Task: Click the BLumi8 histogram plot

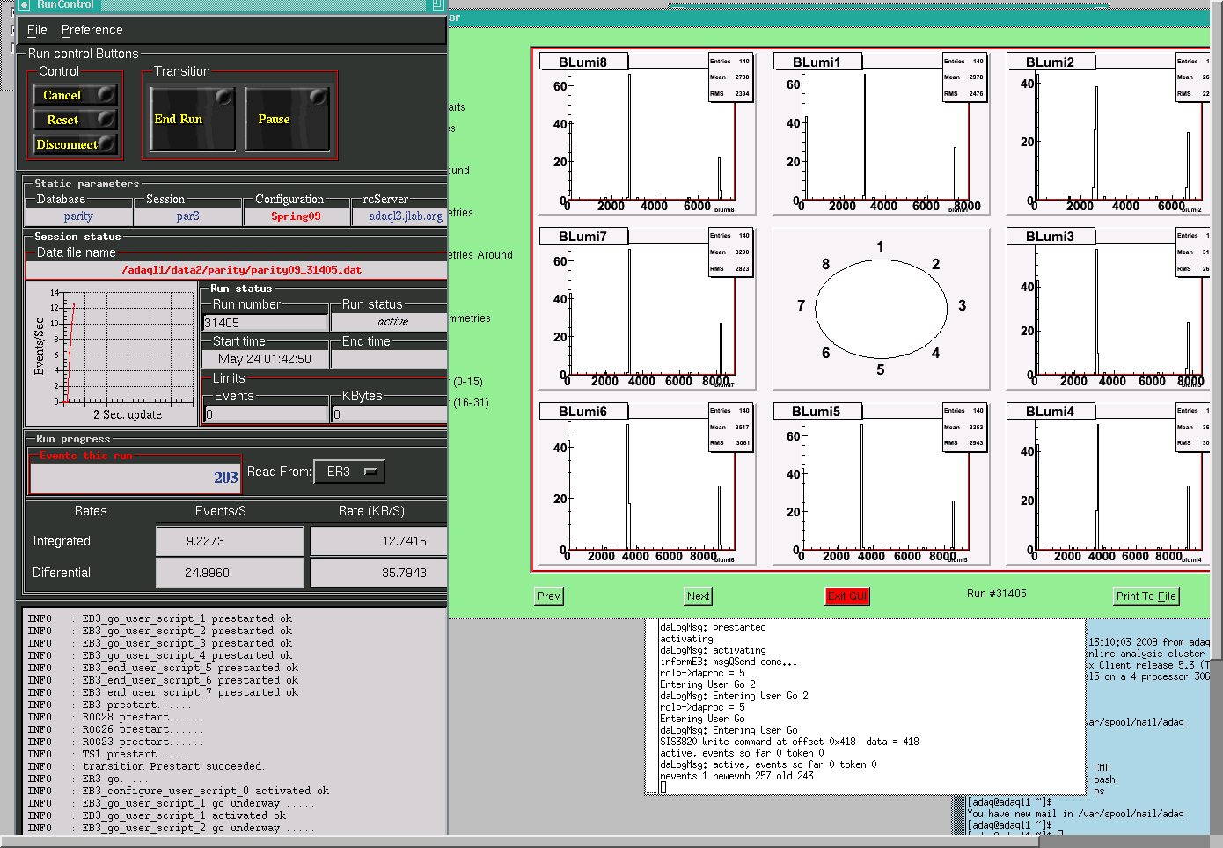Action: click(646, 134)
